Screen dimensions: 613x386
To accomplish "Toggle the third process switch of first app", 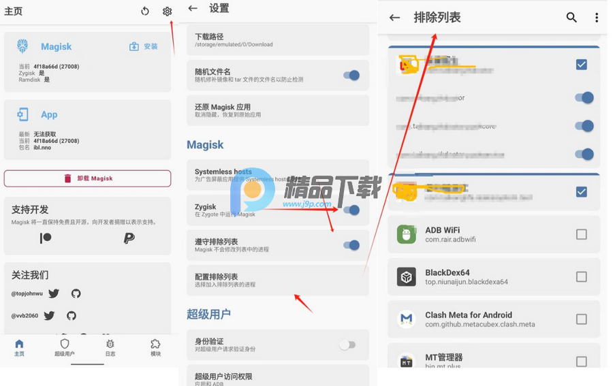I will pyautogui.click(x=584, y=155).
